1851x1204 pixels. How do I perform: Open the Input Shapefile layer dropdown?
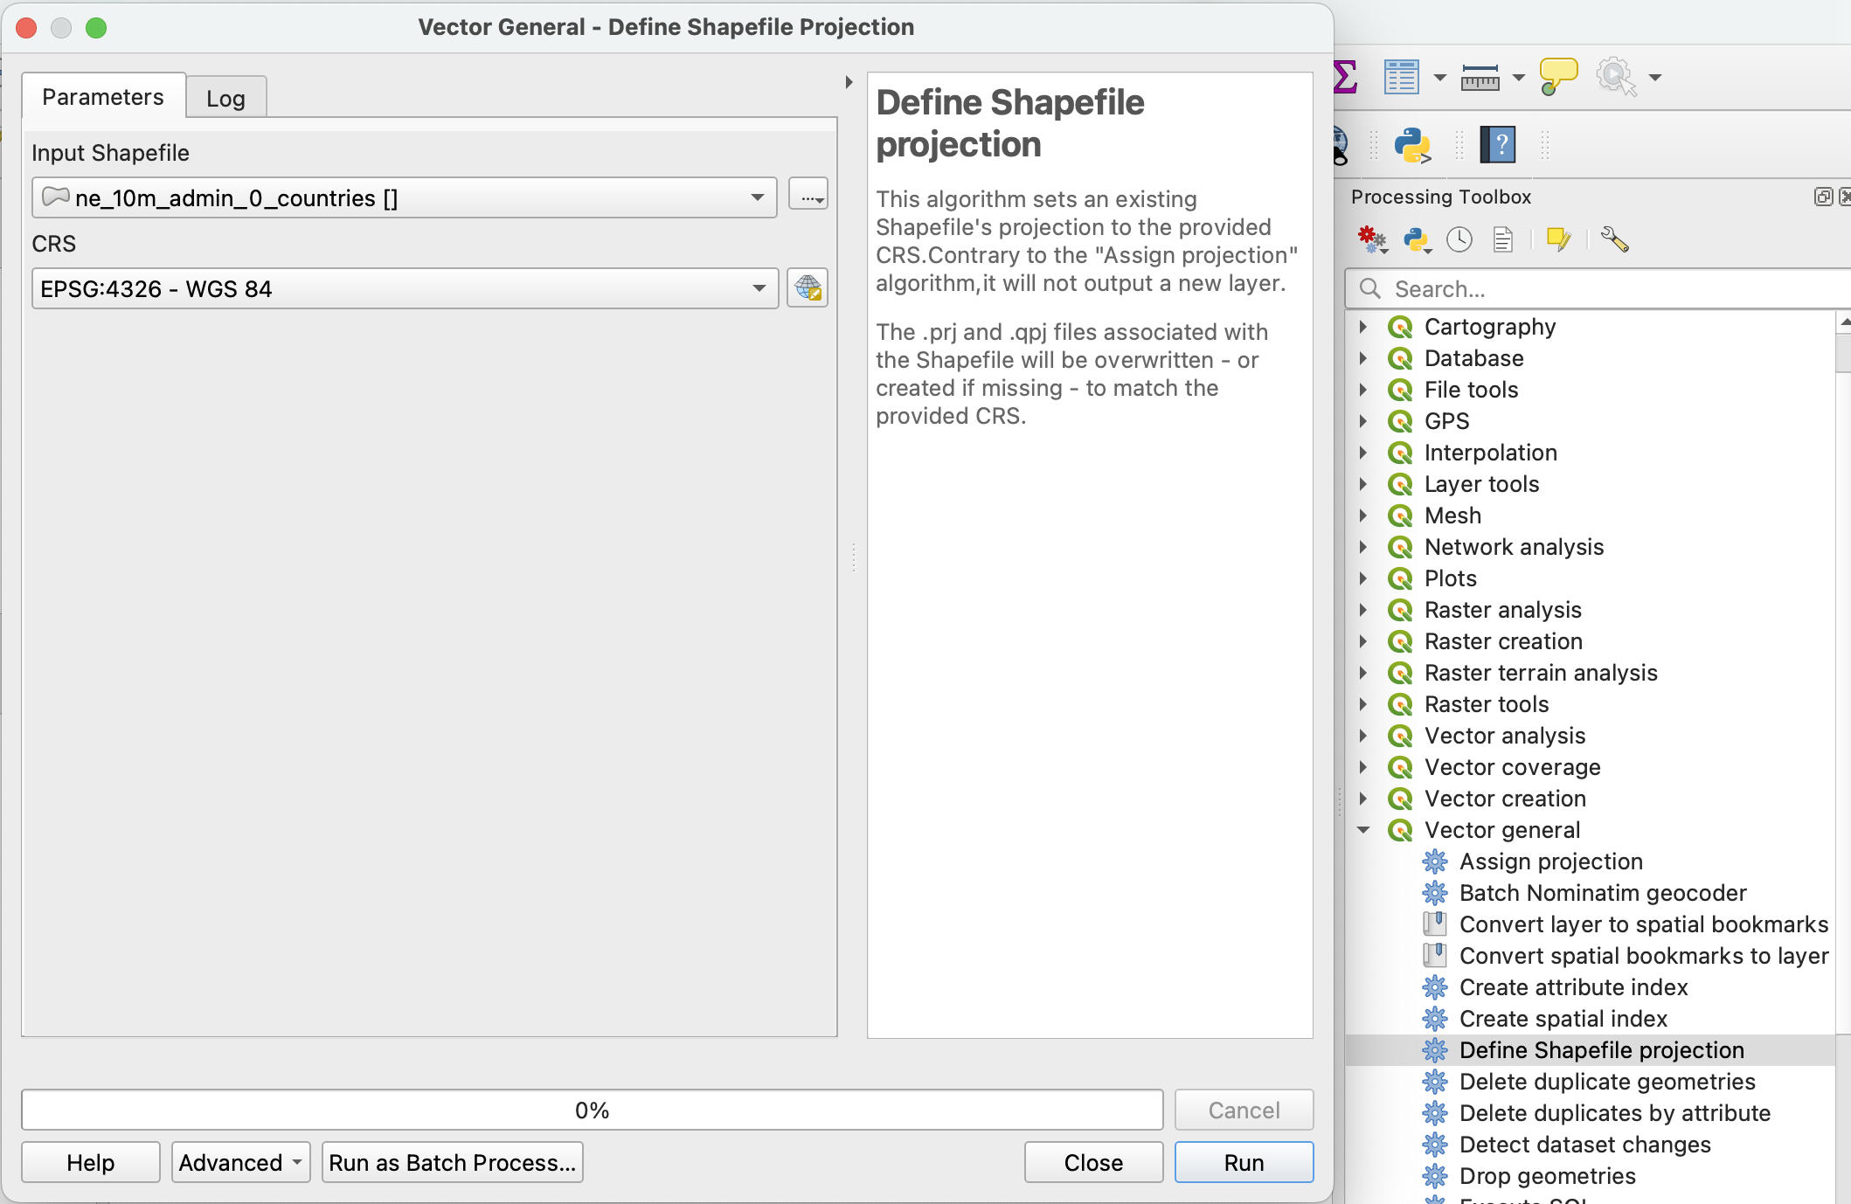click(404, 198)
